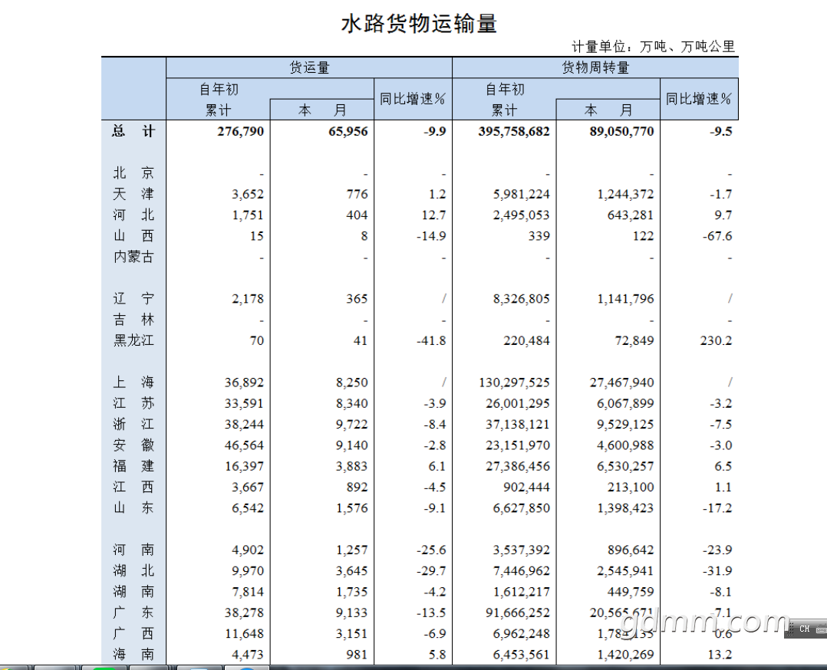Click the 内蒙古 row label
The image size is (827, 670).
point(133,257)
